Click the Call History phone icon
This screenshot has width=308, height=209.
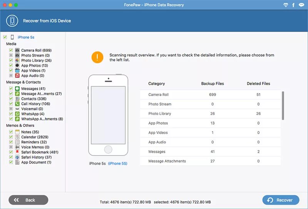click(x=17, y=104)
